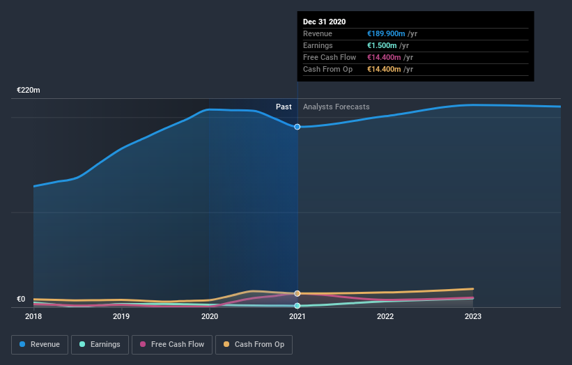Click the 'Dec 31 2020' tooltip heading

[x=324, y=22]
